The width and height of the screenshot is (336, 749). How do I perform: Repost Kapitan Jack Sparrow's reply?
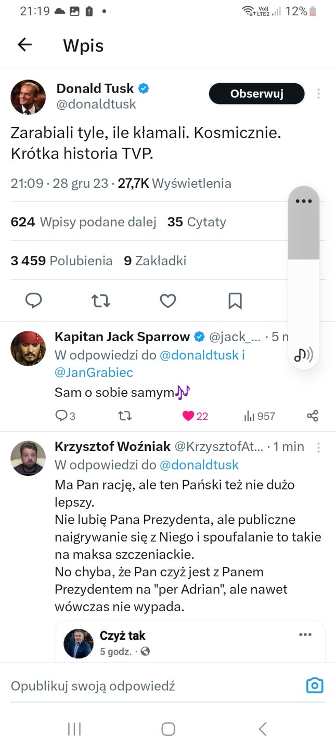(125, 416)
